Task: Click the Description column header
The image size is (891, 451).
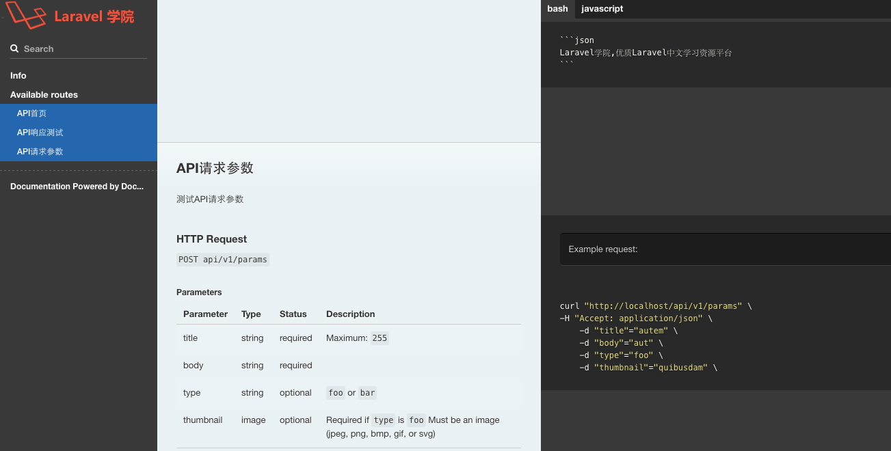Action: [x=351, y=314]
